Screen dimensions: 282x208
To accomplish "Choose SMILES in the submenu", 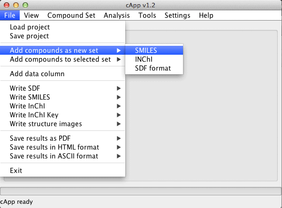I will 154,50.
